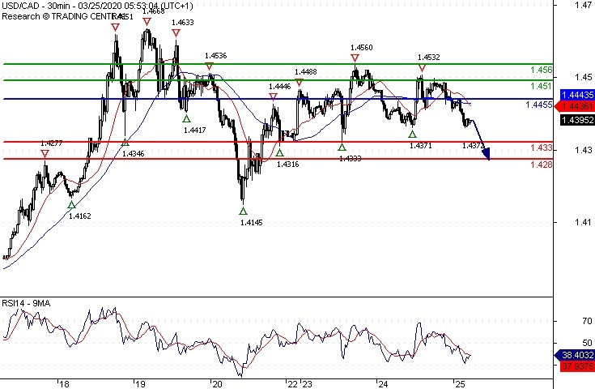The height and width of the screenshot is (389, 595).
Task: Click the 1.47 price axis label
Action: 584,5
